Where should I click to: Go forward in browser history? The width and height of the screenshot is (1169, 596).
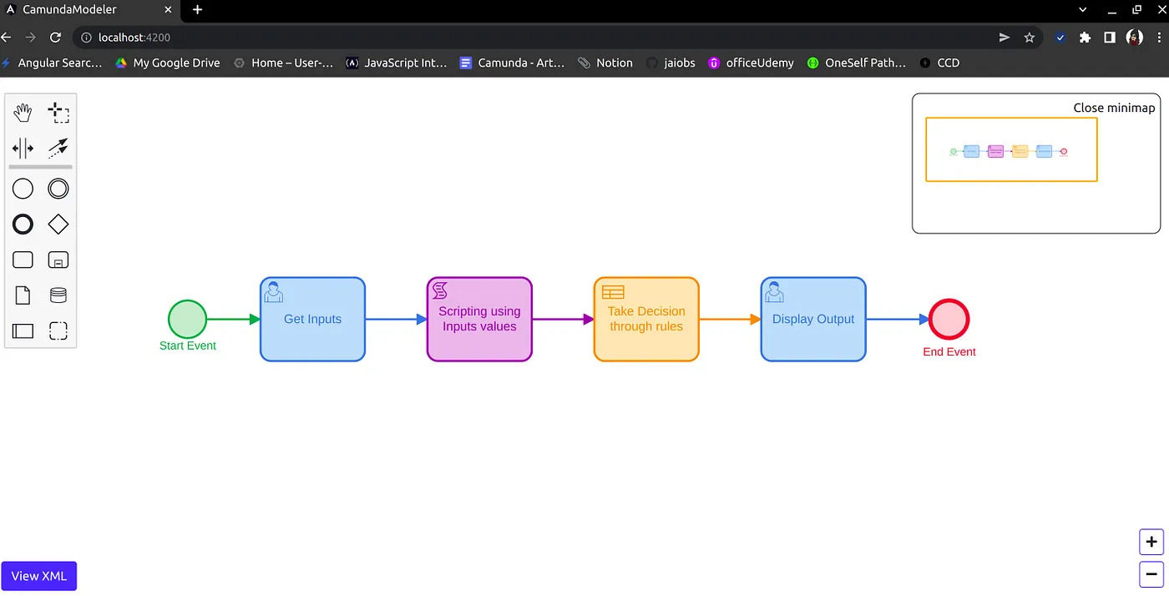coord(30,38)
